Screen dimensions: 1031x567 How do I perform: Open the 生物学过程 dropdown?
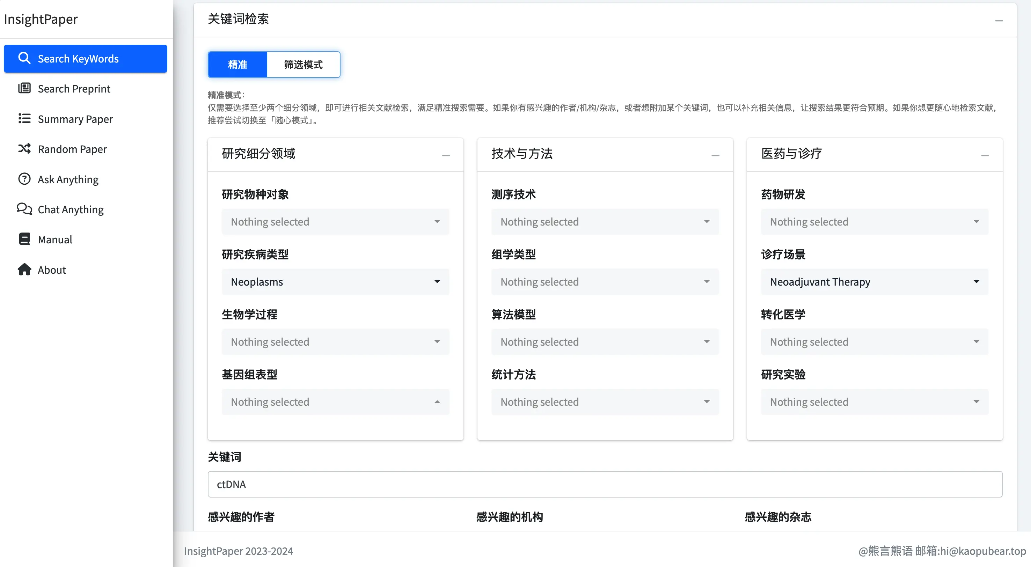point(335,342)
